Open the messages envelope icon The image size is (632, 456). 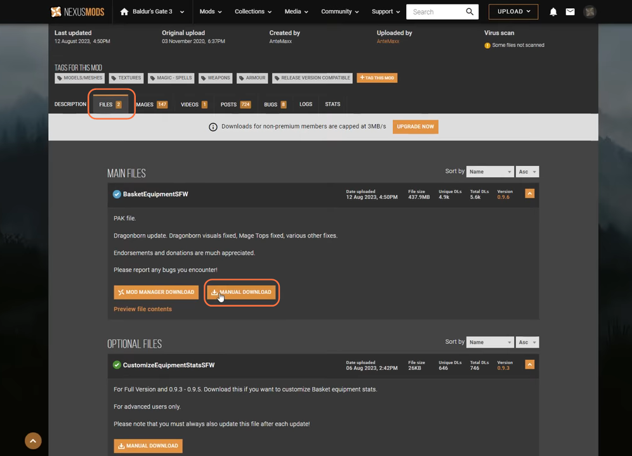570,11
